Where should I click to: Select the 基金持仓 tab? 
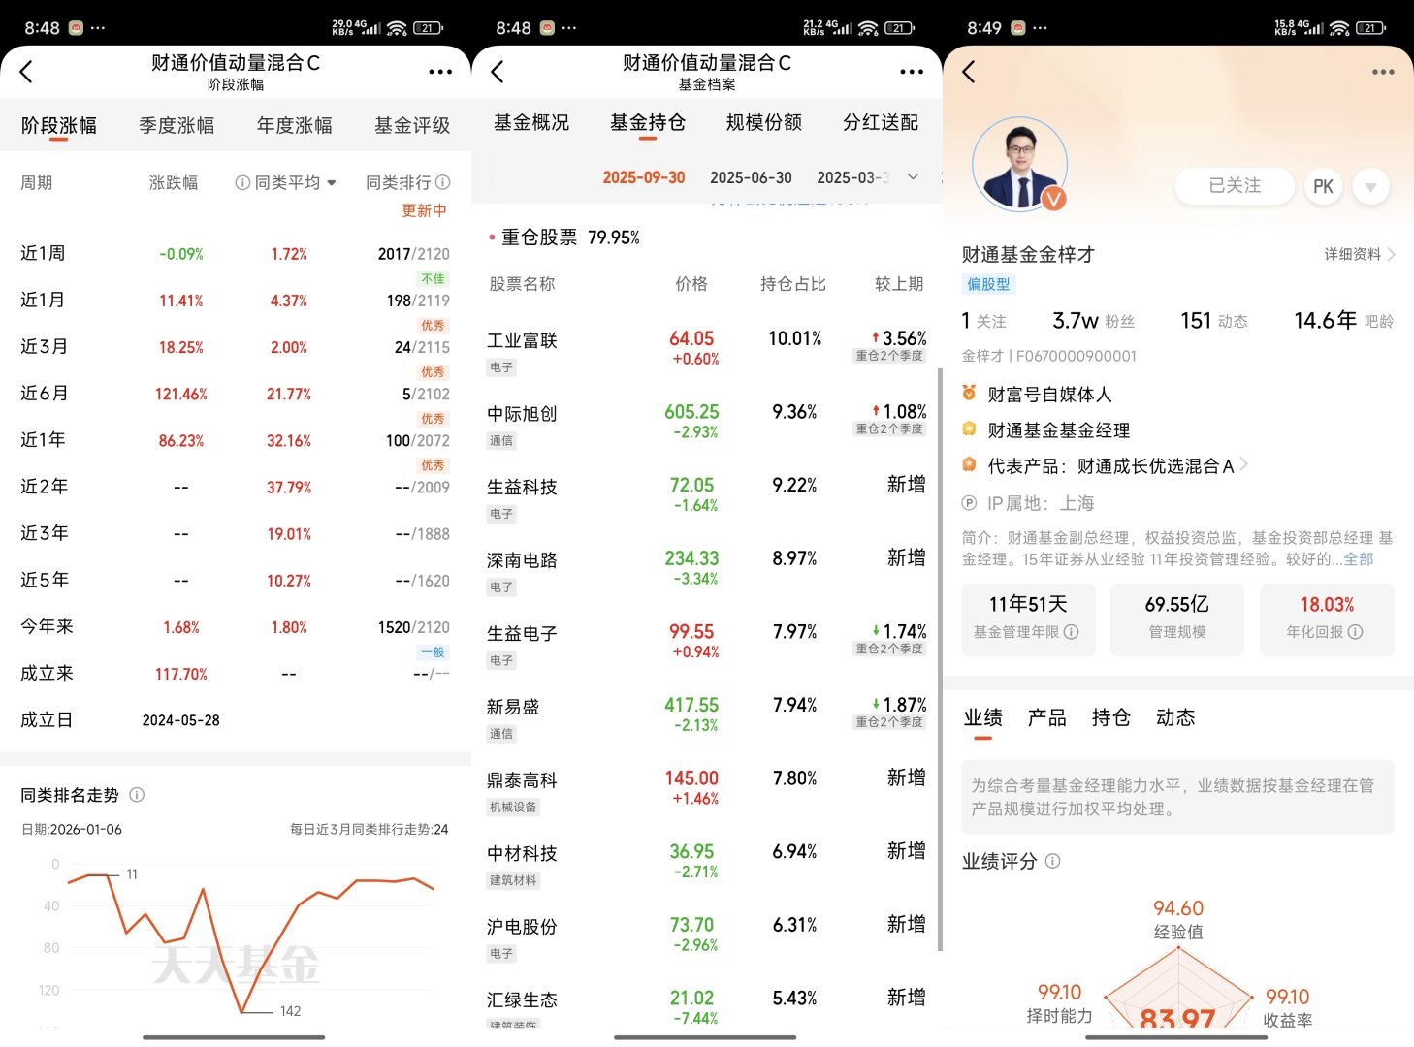[648, 123]
